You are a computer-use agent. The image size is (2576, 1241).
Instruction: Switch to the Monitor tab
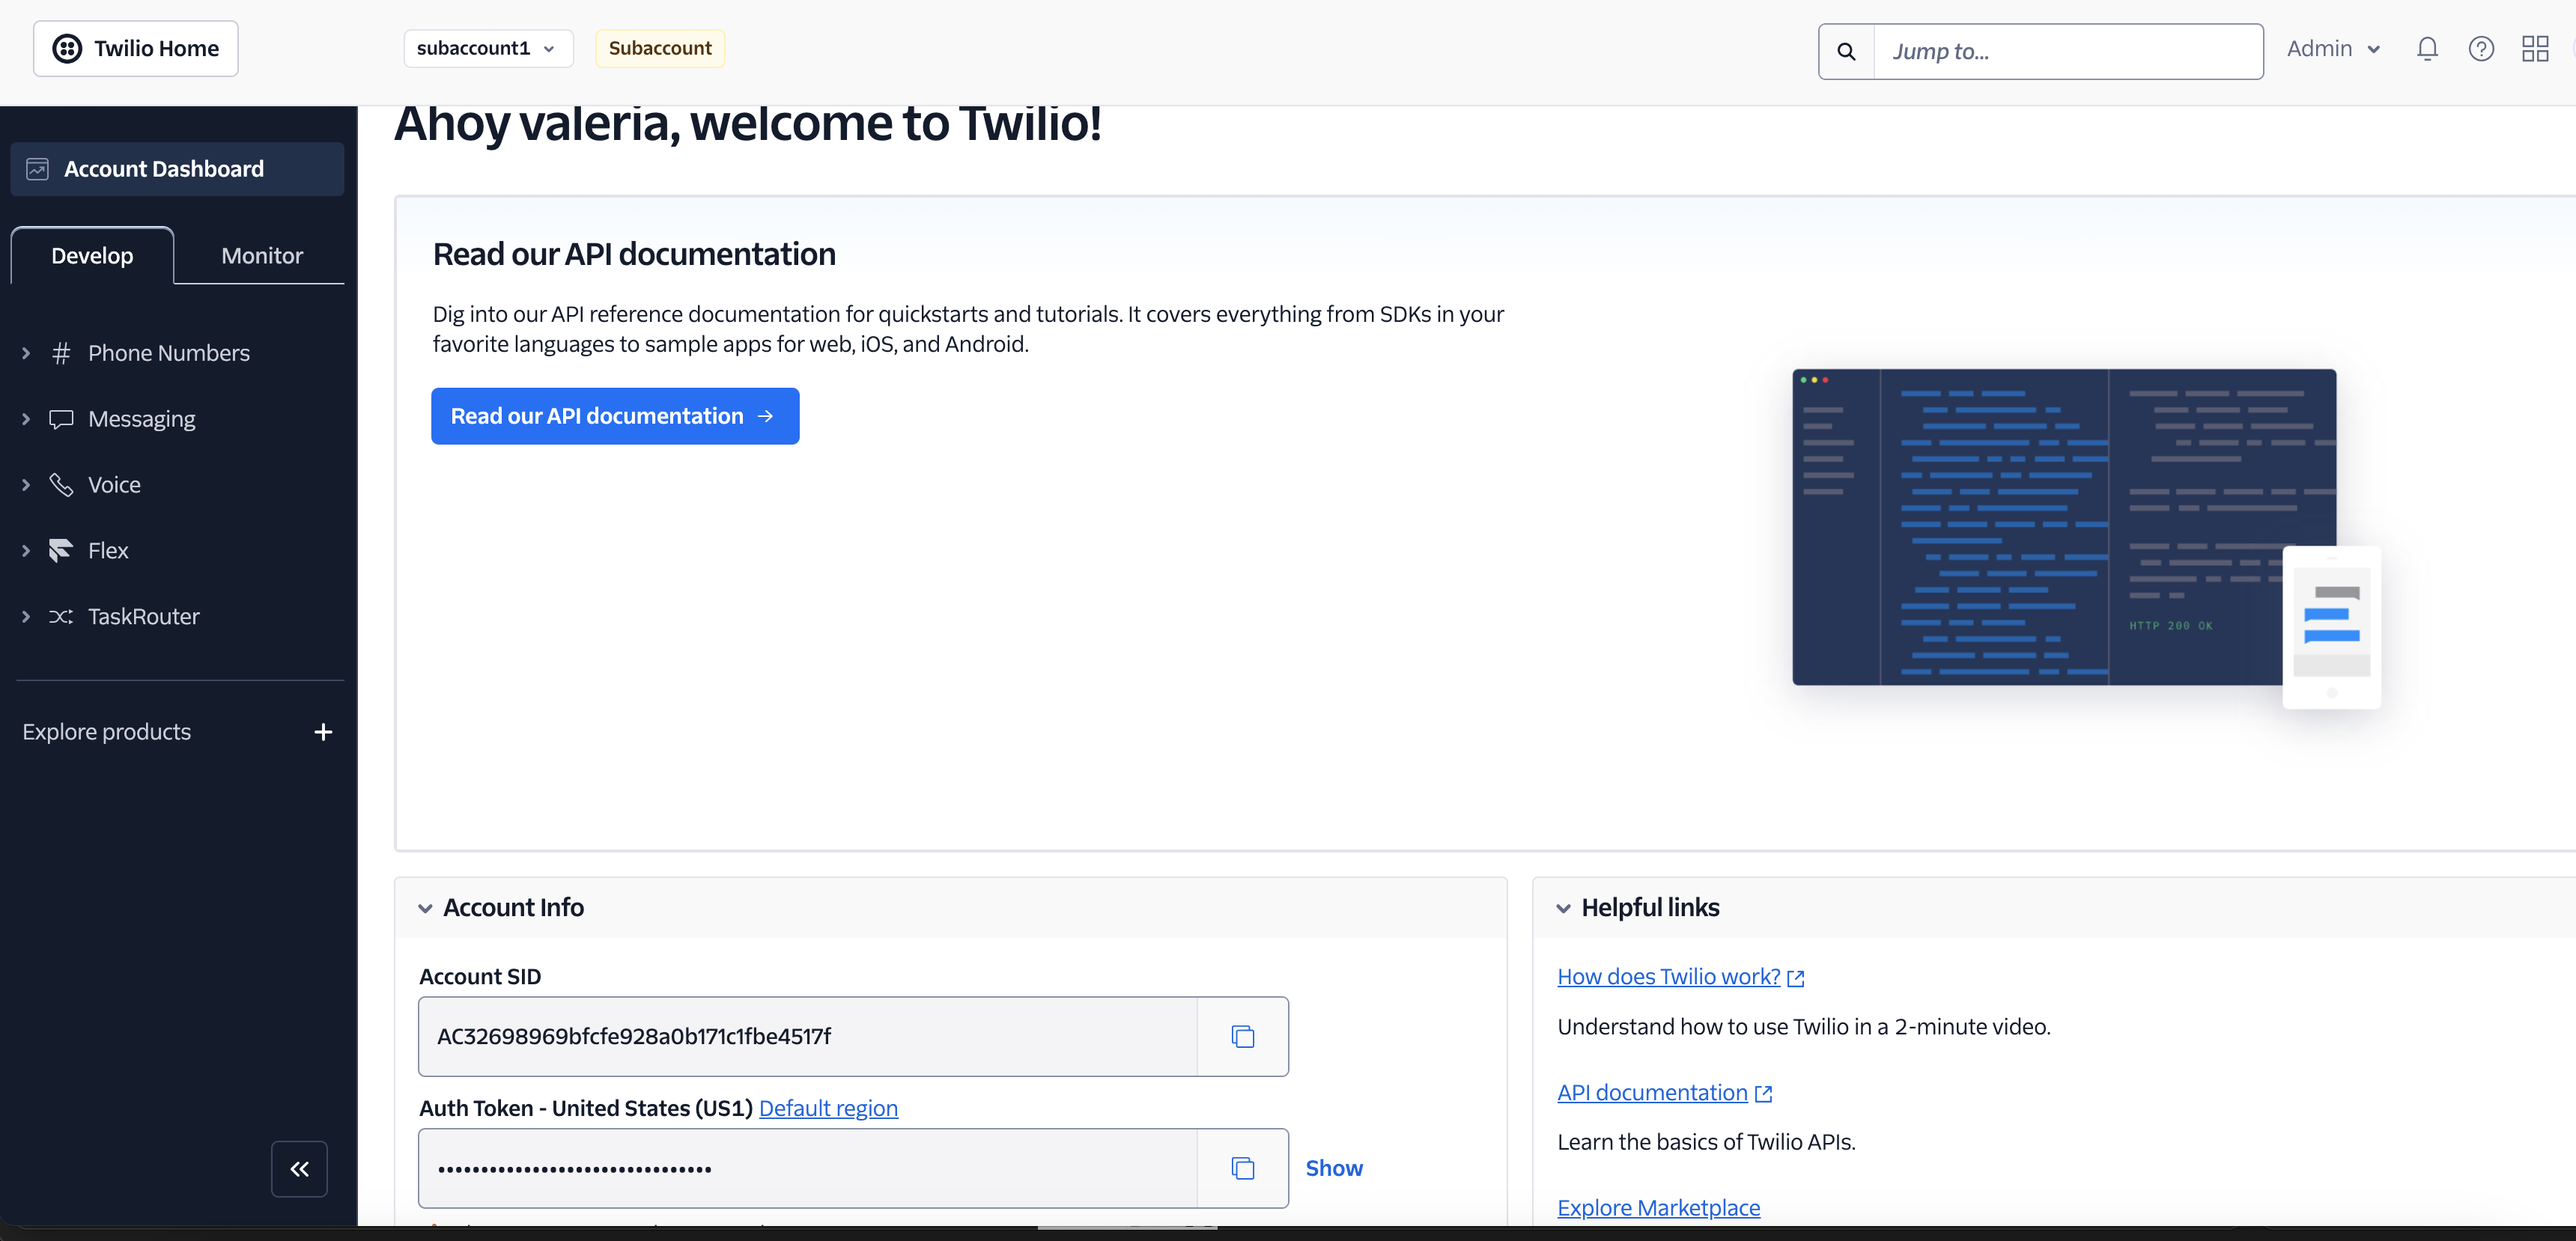(262, 256)
